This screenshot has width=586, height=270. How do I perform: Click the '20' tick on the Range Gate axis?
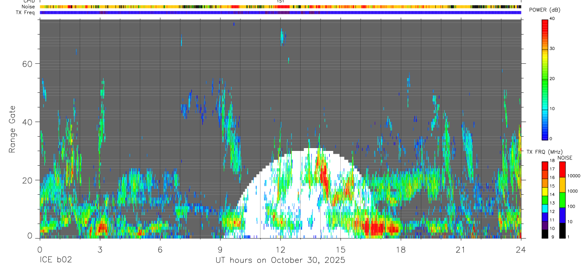[28, 180]
